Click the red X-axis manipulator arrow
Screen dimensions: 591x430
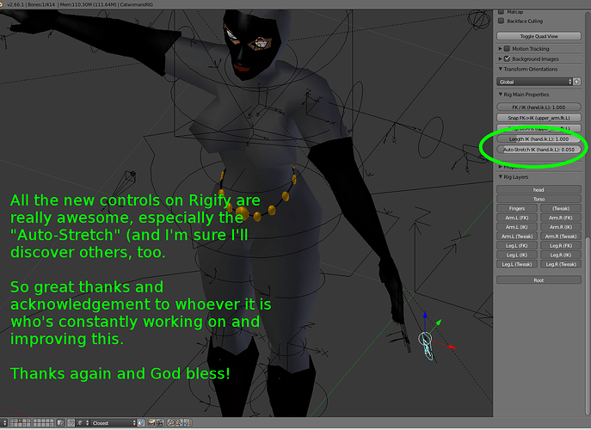tap(452, 347)
